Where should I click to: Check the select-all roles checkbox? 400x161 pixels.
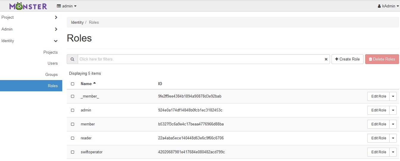73,84
